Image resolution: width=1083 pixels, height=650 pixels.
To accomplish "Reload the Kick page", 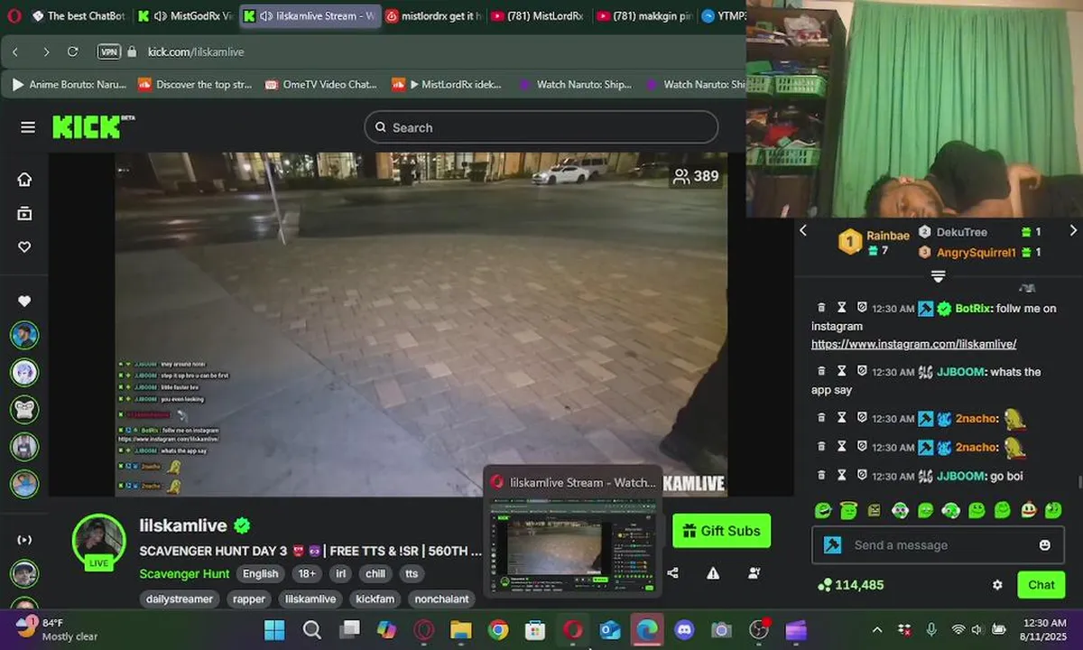I will click(x=73, y=51).
